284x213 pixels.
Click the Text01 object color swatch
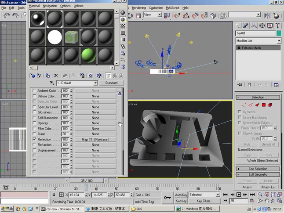tap(279, 33)
